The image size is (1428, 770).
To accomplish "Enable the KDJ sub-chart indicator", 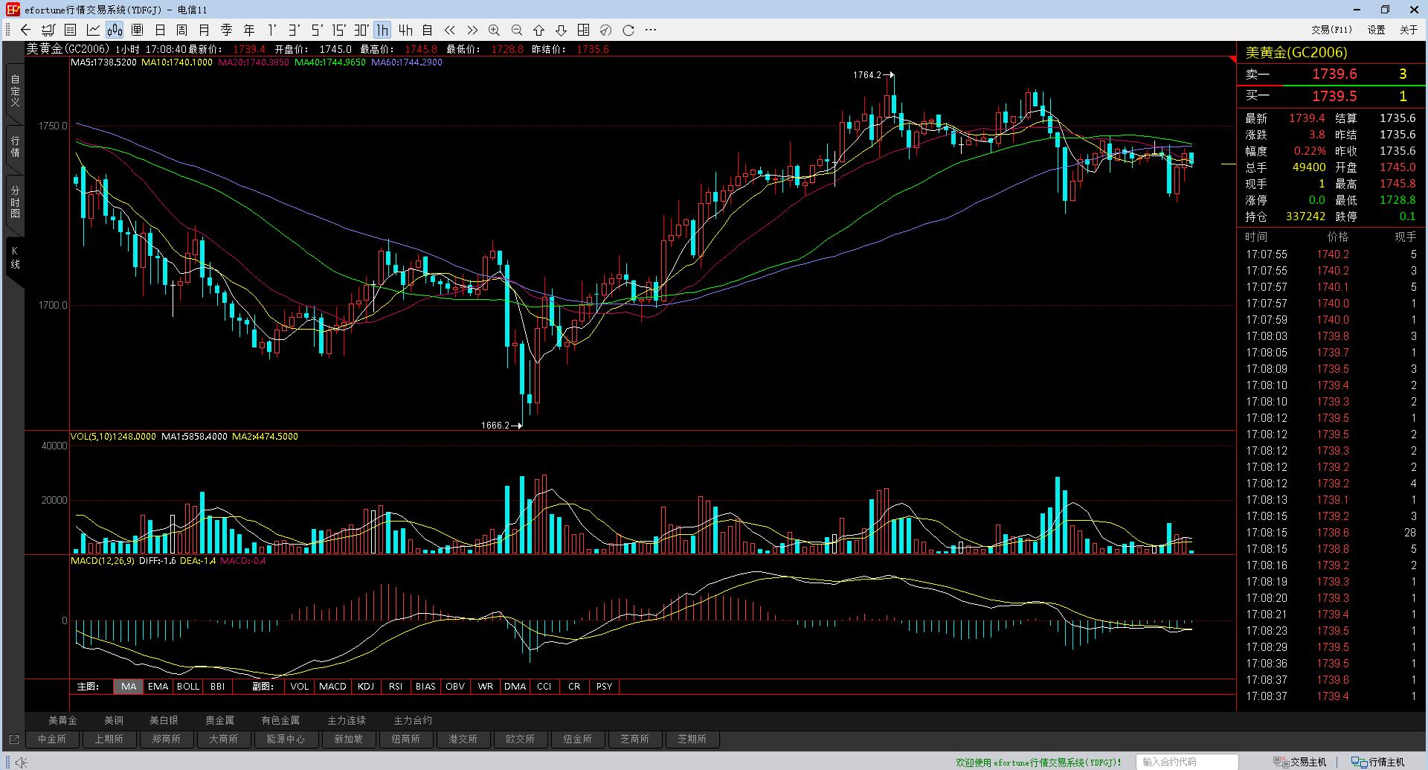I will coord(365,687).
